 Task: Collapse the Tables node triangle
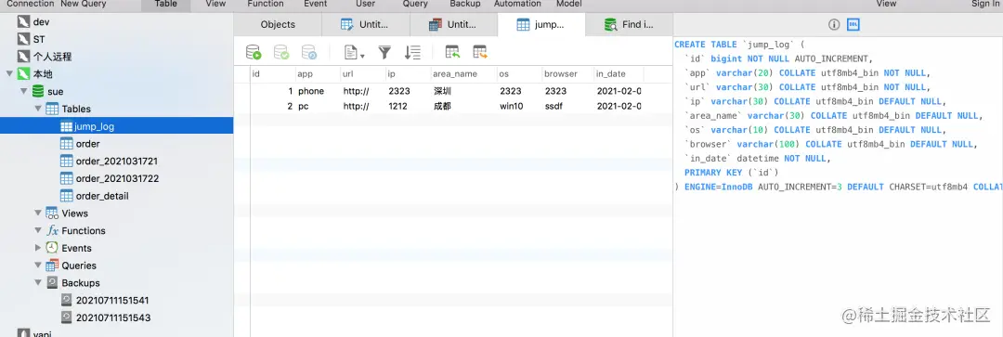click(38, 109)
